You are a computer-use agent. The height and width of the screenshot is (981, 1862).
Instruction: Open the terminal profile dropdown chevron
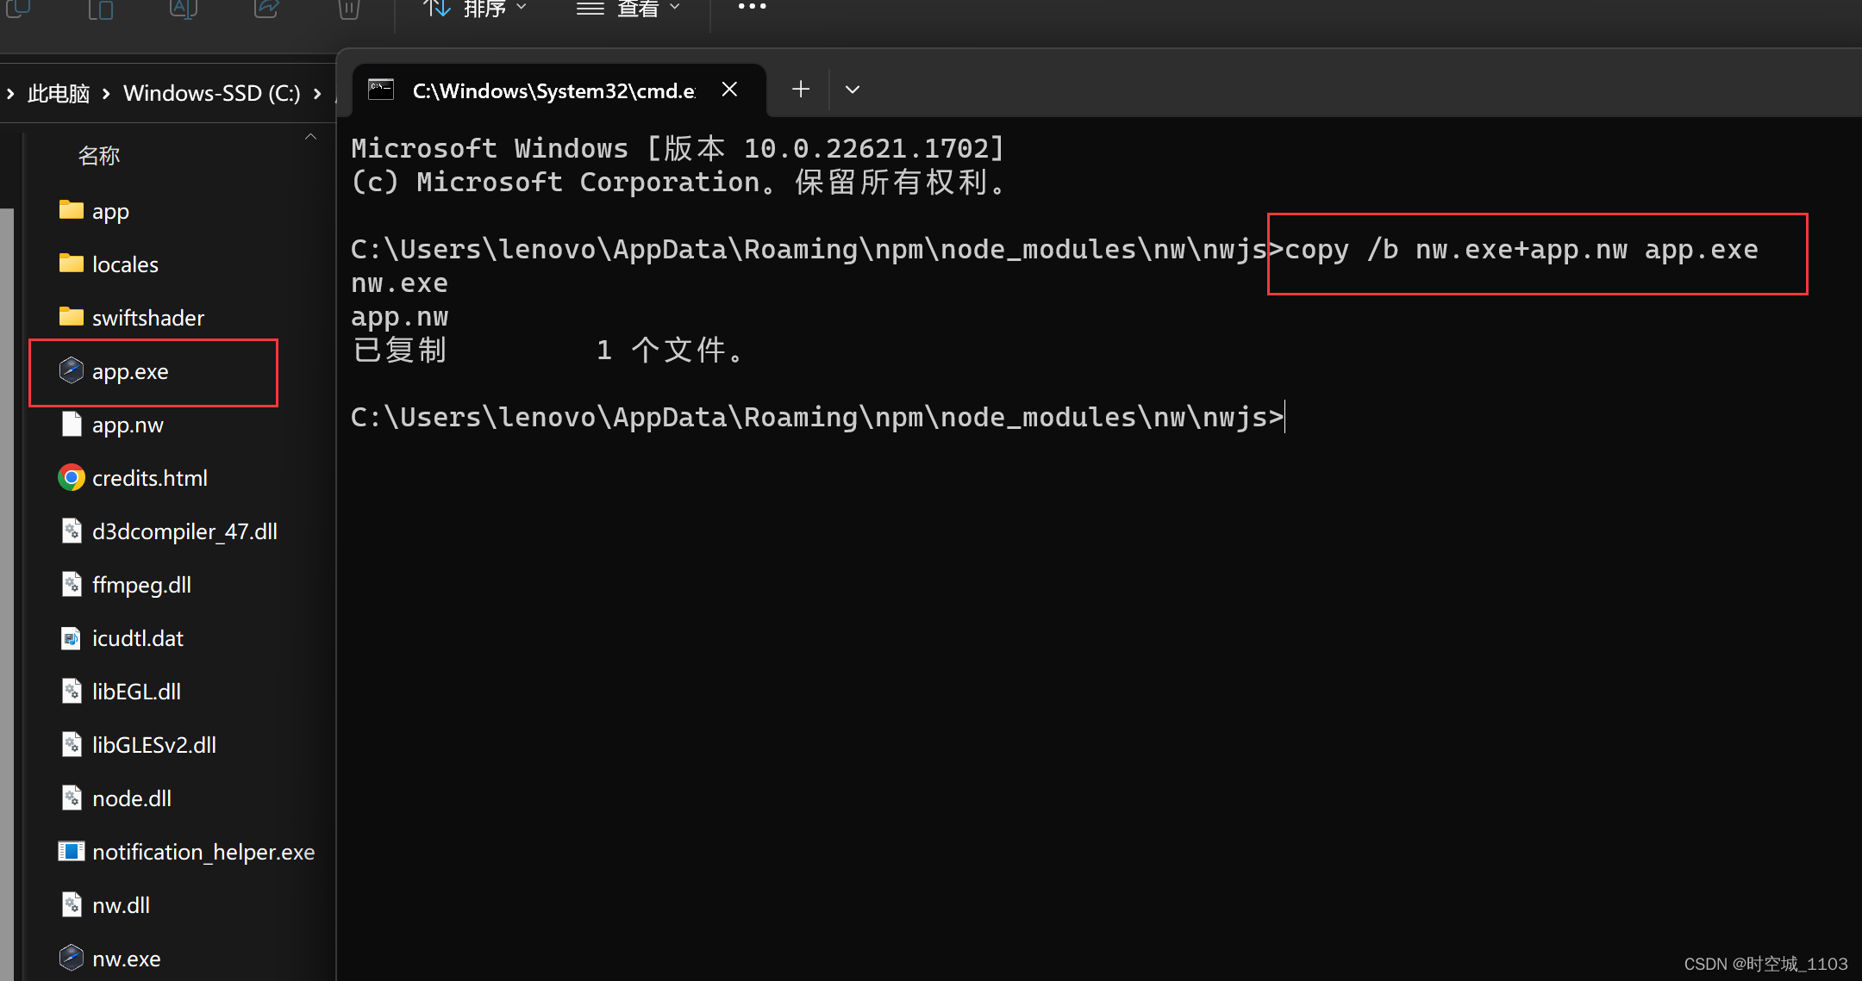point(852,89)
